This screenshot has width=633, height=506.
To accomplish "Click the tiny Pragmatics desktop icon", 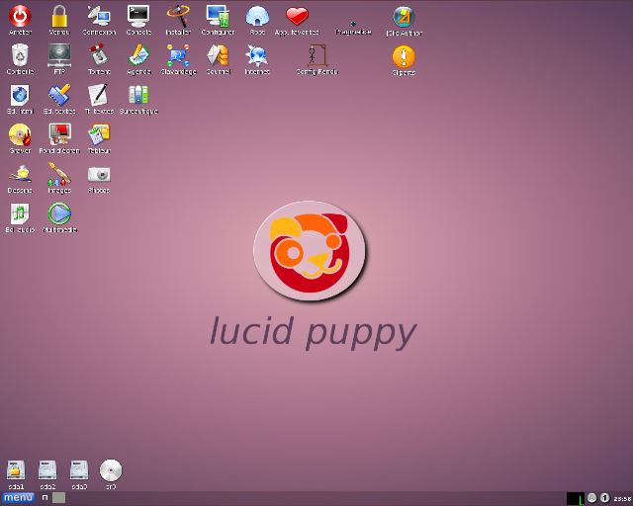I will (353, 24).
